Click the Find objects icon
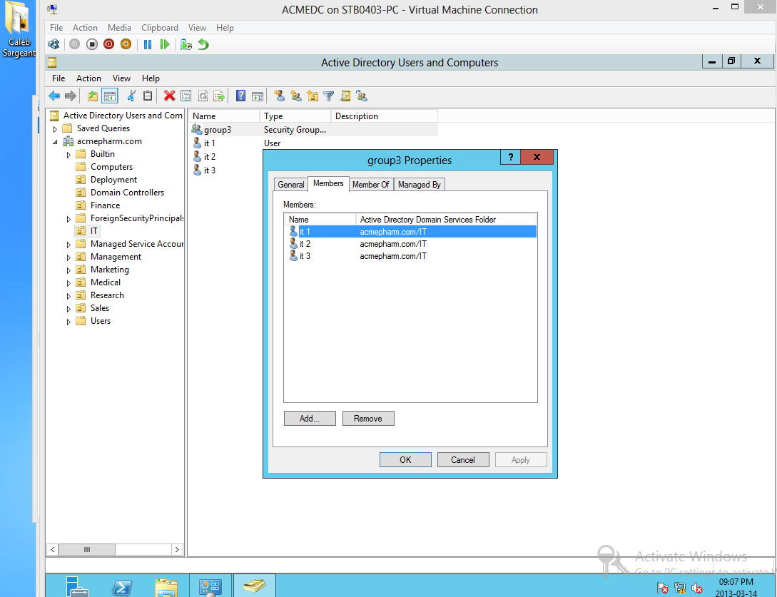The image size is (777, 597). (x=345, y=96)
